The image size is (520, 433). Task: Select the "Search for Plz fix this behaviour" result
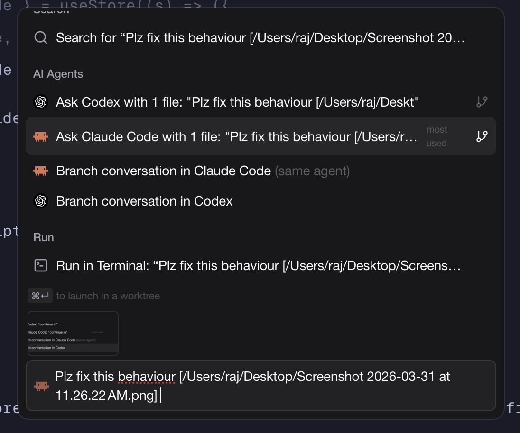click(x=260, y=38)
